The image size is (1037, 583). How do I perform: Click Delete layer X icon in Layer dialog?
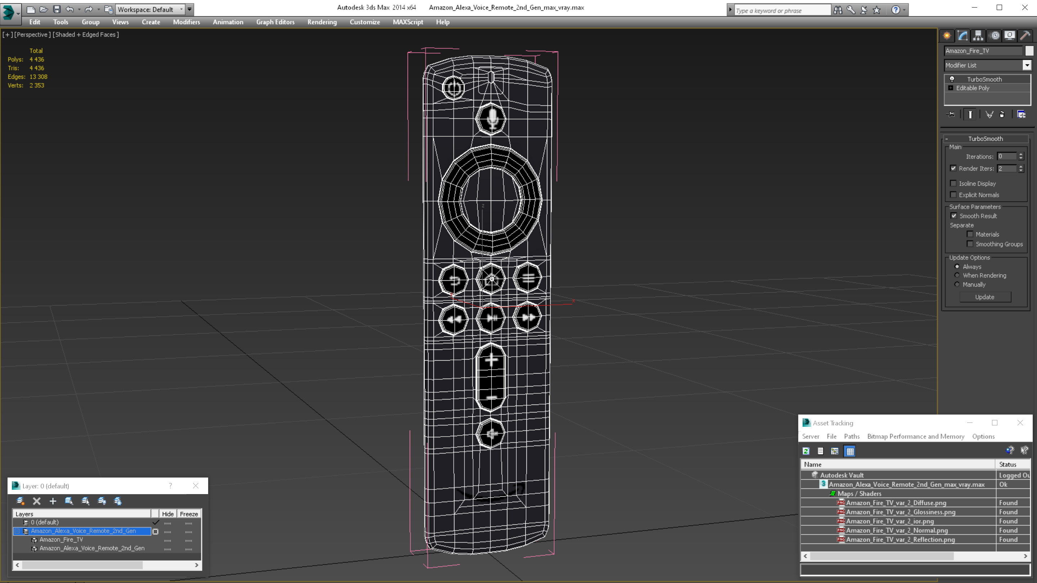(x=37, y=501)
